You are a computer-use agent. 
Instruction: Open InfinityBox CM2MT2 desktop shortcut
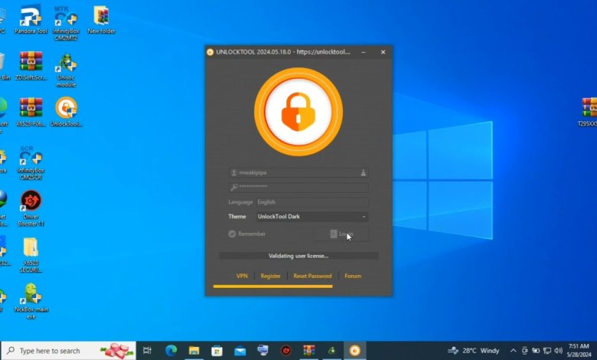pyautogui.click(x=66, y=16)
